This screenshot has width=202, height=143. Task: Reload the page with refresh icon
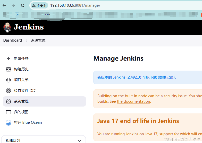(x=23, y=5)
